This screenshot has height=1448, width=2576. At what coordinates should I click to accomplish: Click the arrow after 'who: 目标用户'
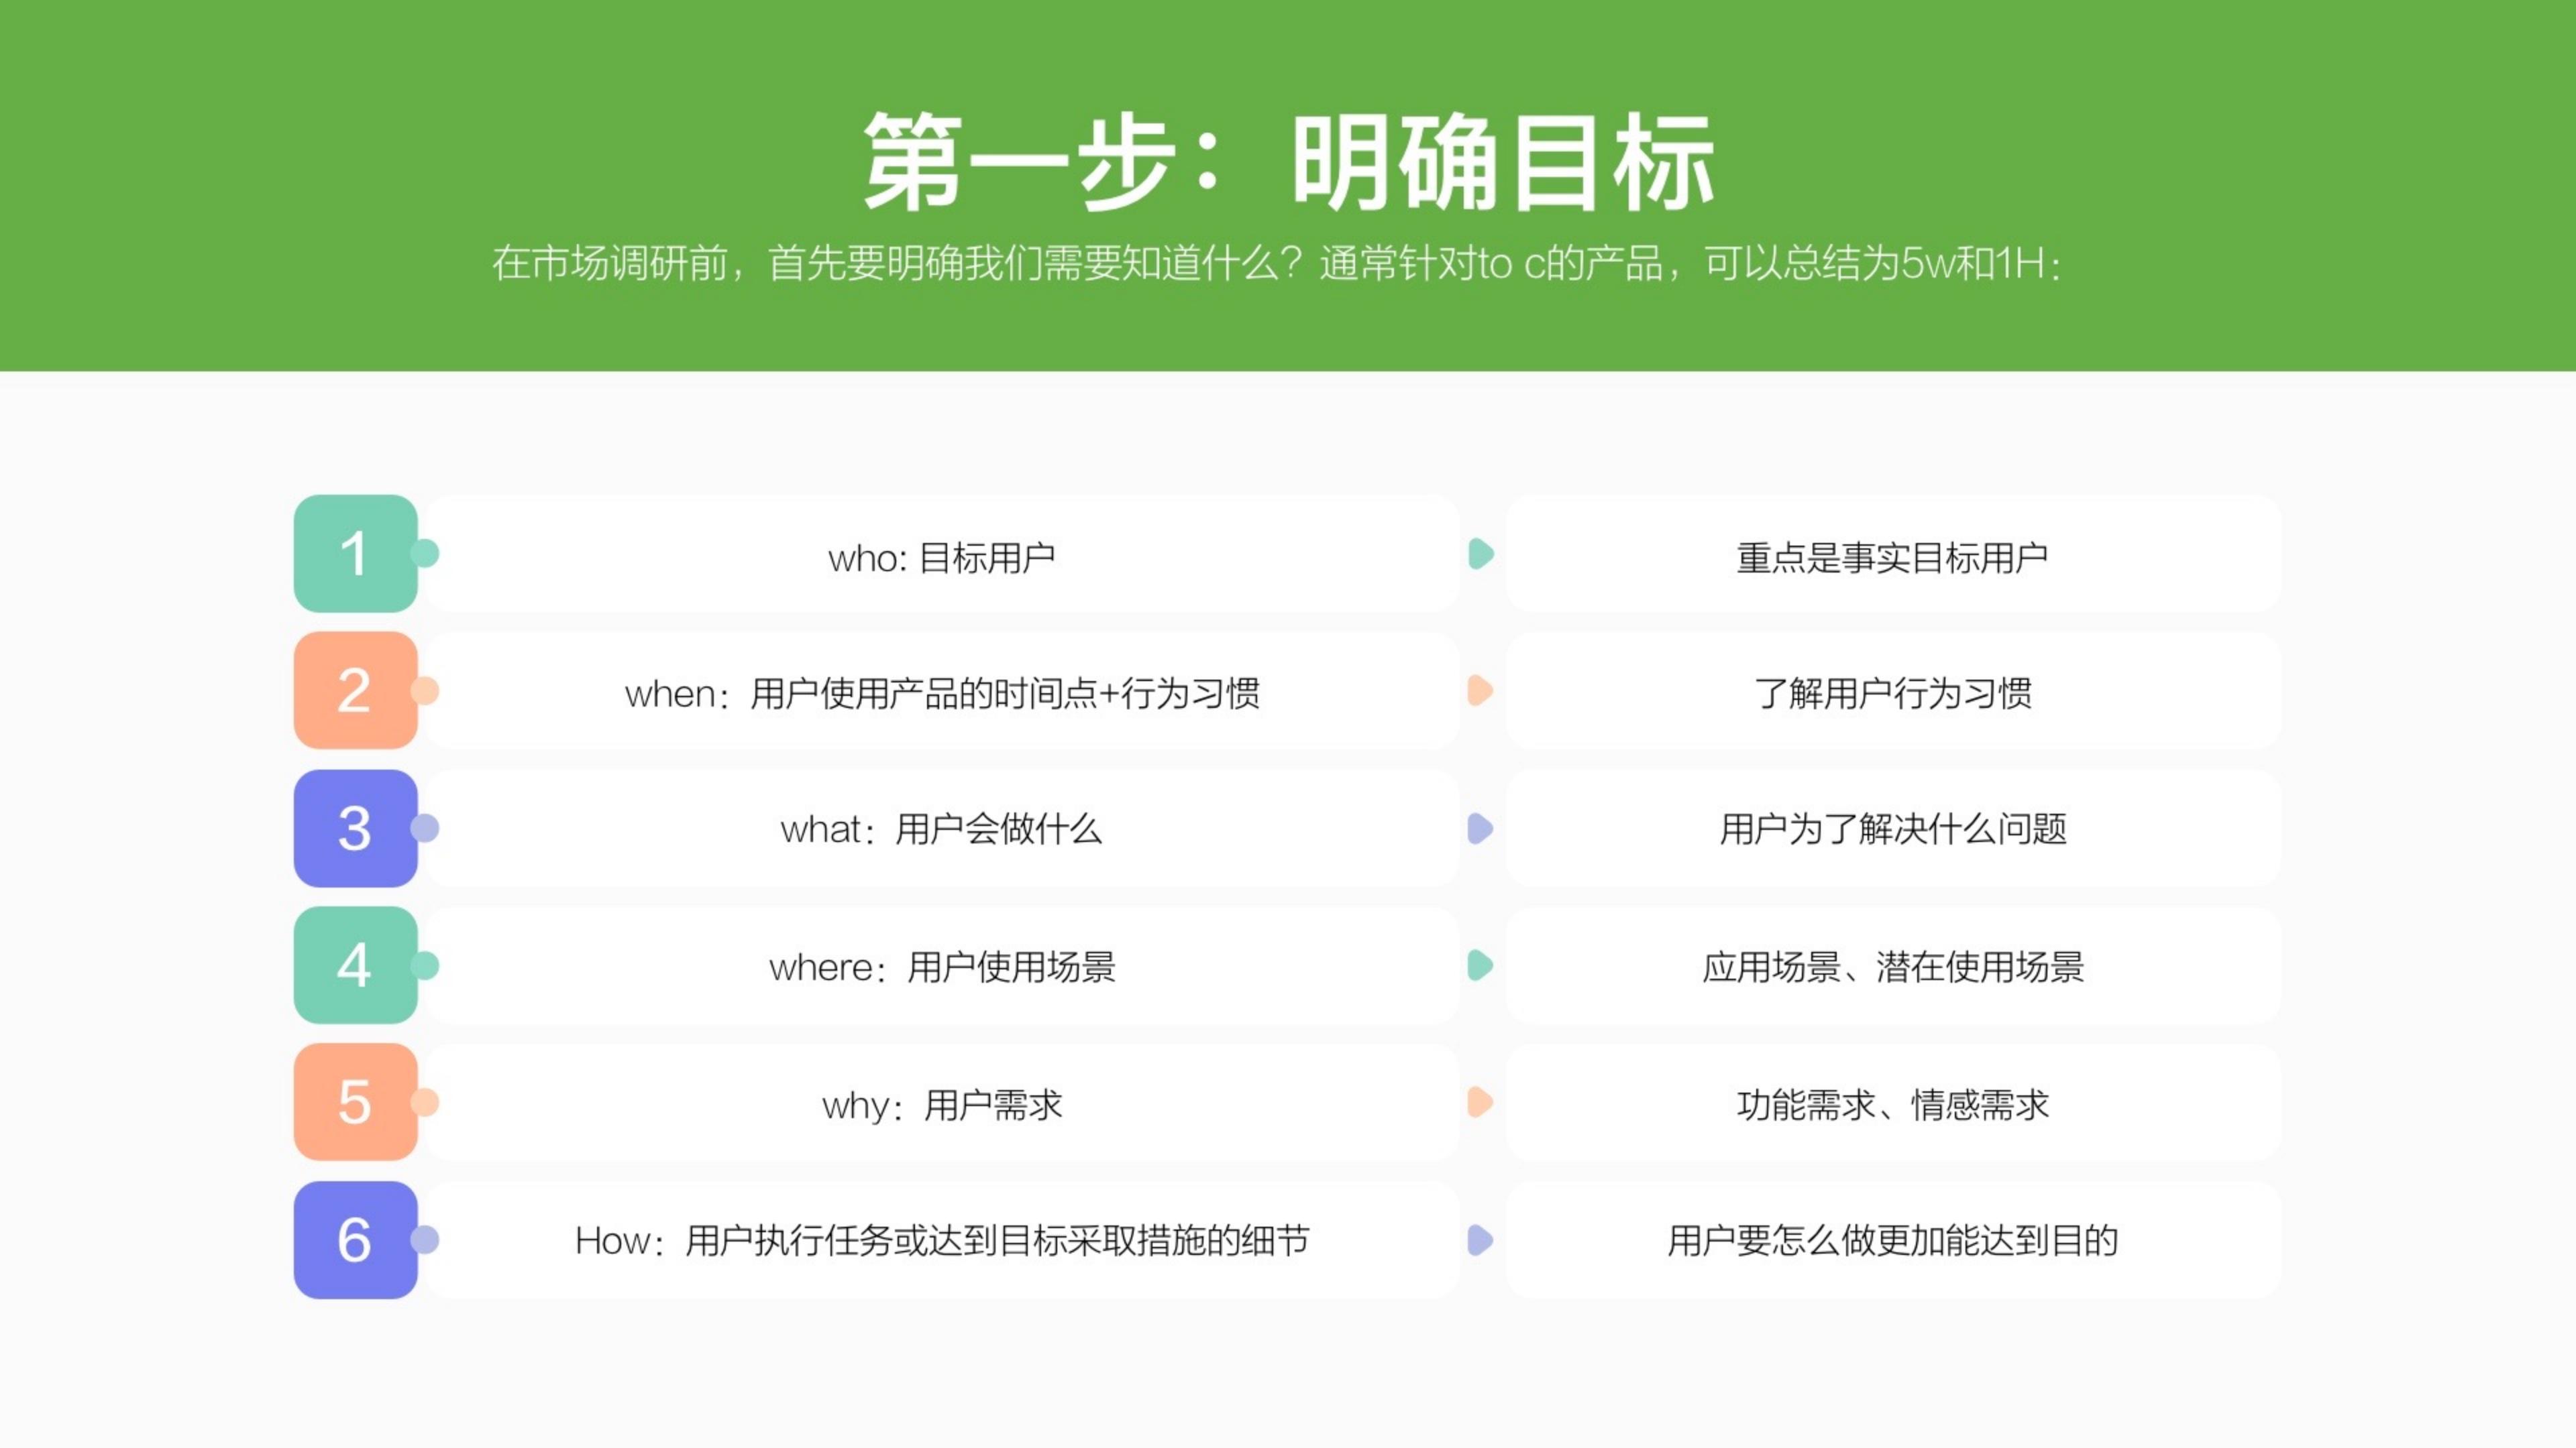[1481, 554]
